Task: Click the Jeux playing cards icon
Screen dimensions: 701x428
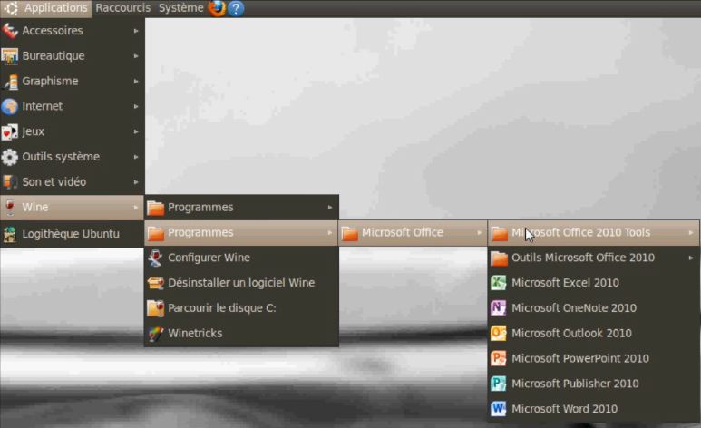Action: click(x=9, y=131)
